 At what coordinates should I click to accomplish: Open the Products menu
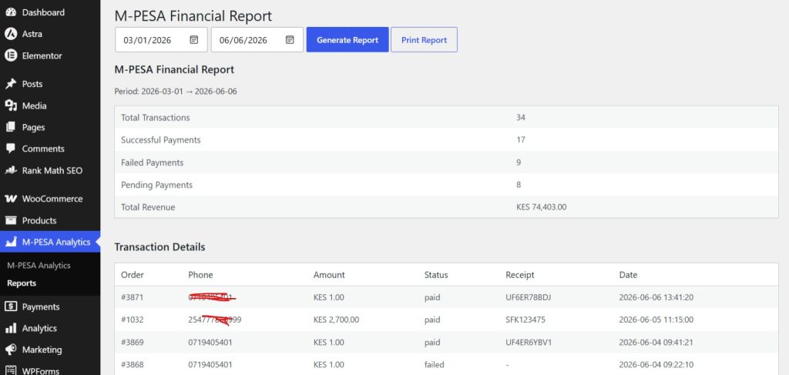coord(39,220)
